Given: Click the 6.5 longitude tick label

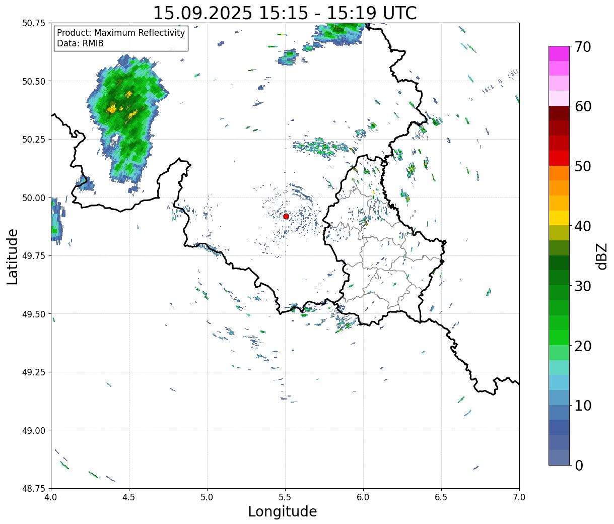Looking at the screenshot, I should click(441, 497).
